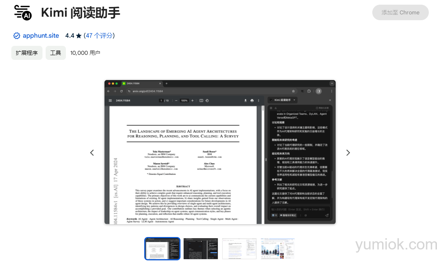Click the Abstract heading in the PDF
This screenshot has width=437, height=272.
point(183,187)
